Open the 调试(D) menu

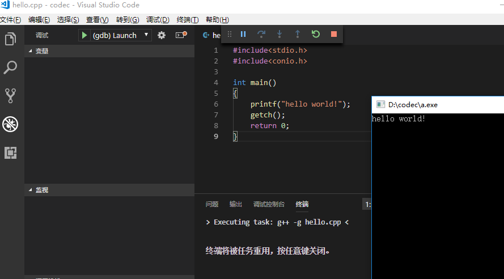tap(158, 20)
